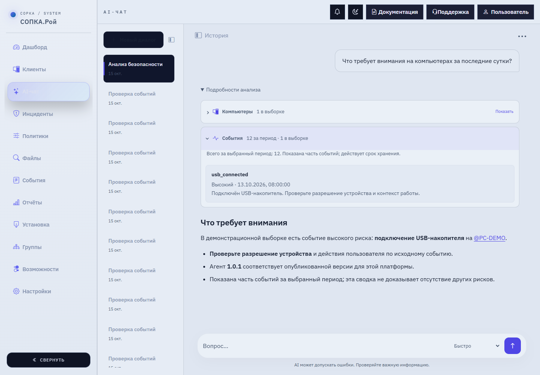This screenshot has width=540, height=375.
Task: Open the Быстро mode dropdown
Action: tap(477, 346)
